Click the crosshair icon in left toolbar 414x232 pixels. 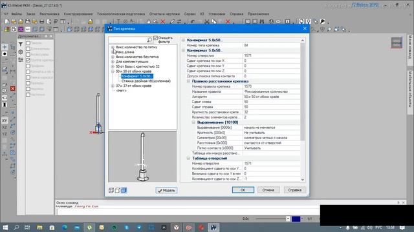click(x=5, y=47)
